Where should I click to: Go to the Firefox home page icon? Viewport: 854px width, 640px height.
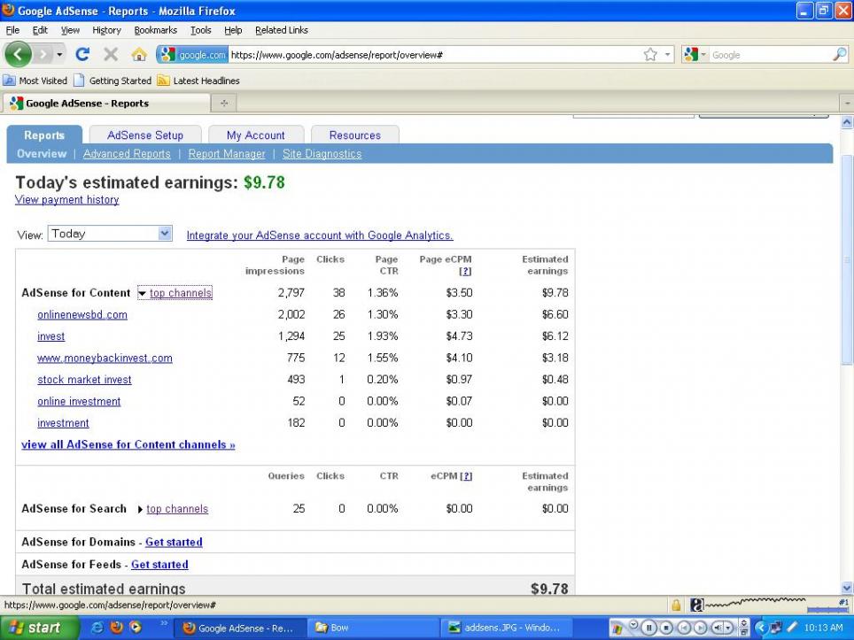point(138,55)
